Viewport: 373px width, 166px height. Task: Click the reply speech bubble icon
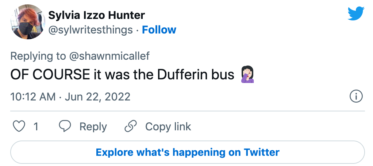point(65,126)
